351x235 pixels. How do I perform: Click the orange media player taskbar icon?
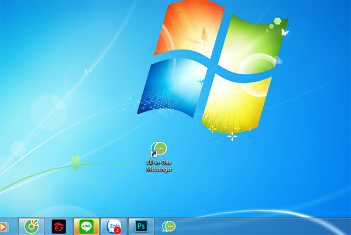tap(3, 226)
